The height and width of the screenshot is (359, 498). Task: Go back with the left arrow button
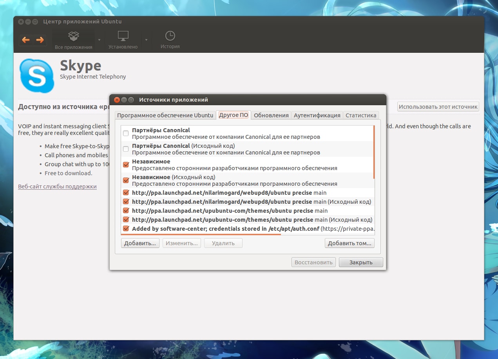pos(26,40)
